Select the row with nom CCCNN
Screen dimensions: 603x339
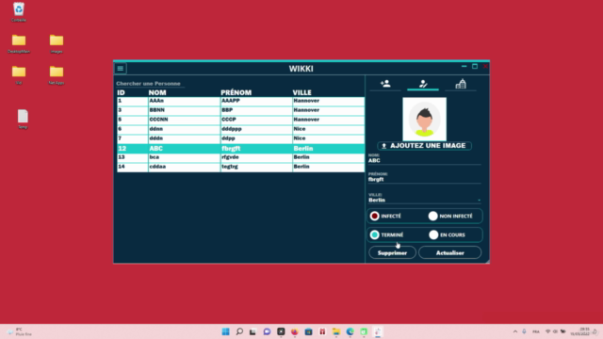point(241,120)
